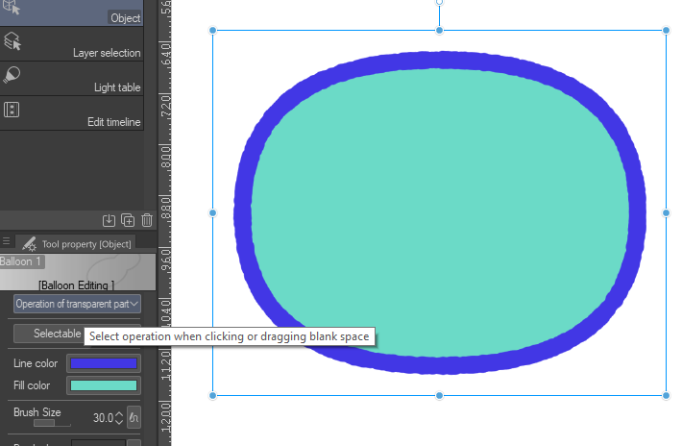
Task: Open Brush Size dynamics settings icon
Action: 134,418
